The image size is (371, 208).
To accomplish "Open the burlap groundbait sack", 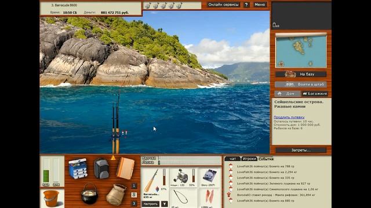I will pos(116,195).
